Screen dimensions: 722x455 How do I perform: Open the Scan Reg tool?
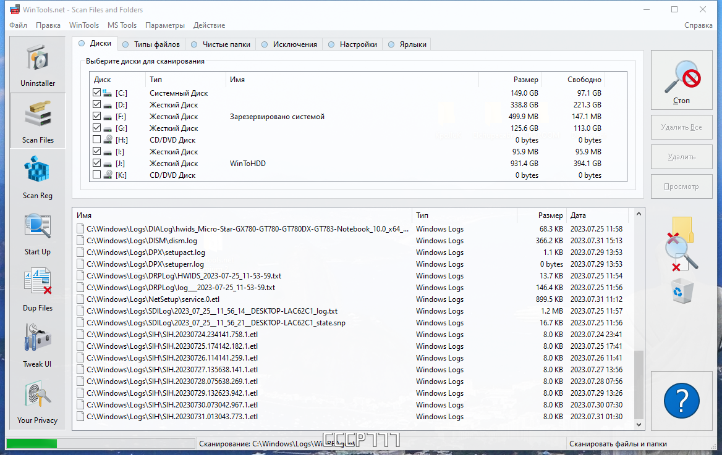[x=37, y=177]
